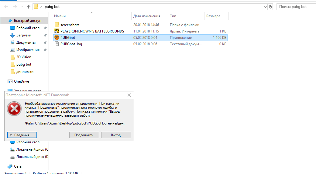This screenshot has height=174, width=316.
Task: Click the Загрузки download arrow icon
Action: click(12, 35)
